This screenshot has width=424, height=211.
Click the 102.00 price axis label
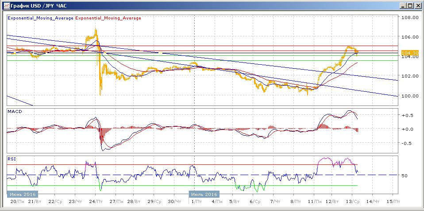coord(410,76)
